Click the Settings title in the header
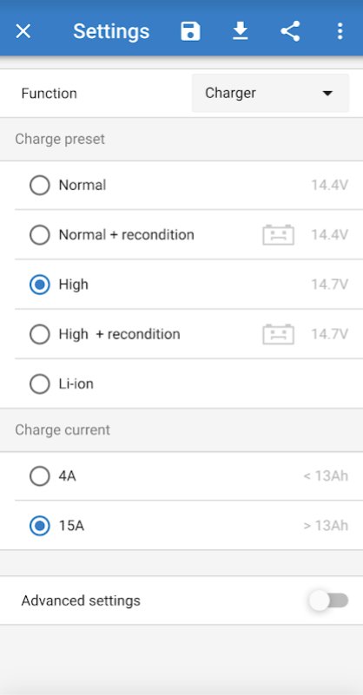This screenshot has width=363, height=695. pyautogui.click(x=111, y=31)
